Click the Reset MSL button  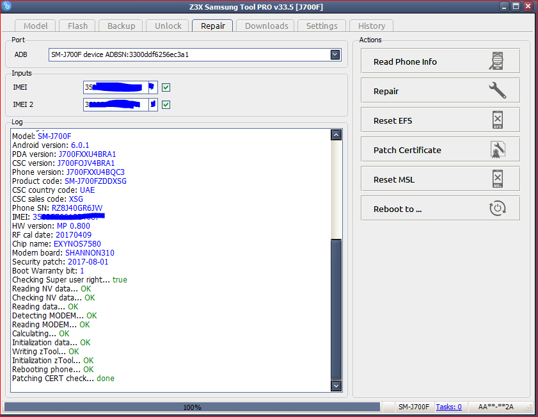tap(440, 179)
